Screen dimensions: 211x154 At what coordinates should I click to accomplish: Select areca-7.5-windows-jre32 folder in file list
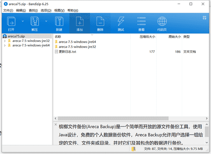pyautogui.click(x=77, y=47)
